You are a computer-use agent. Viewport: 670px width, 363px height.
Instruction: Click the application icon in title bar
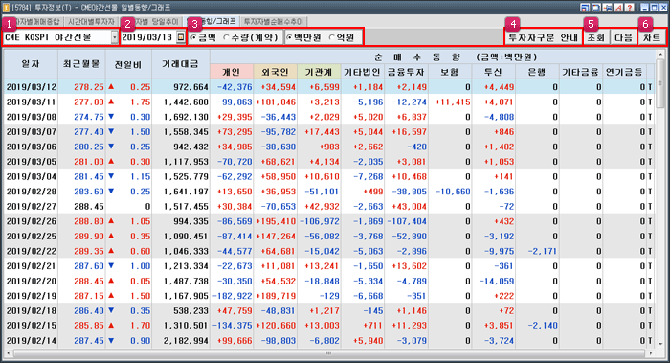pos(6,8)
